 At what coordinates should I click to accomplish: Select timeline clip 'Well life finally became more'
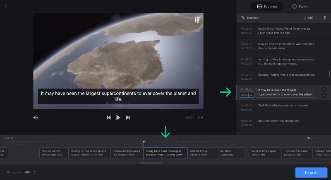[x=203, y=153]
